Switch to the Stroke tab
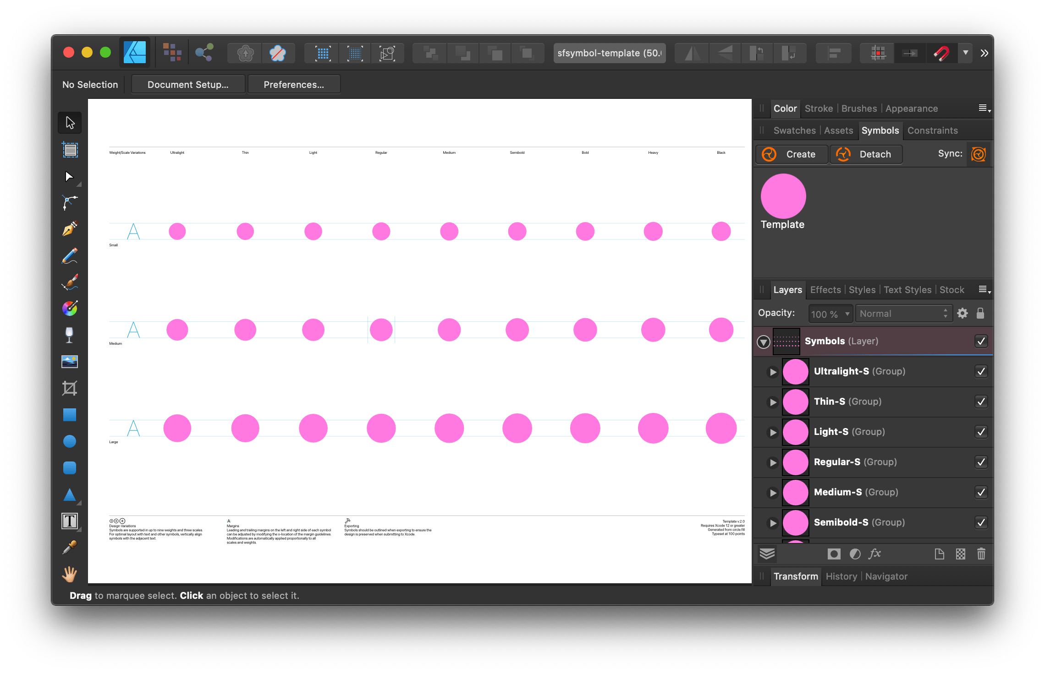1045x673 pixels. [x=819, y=109]
